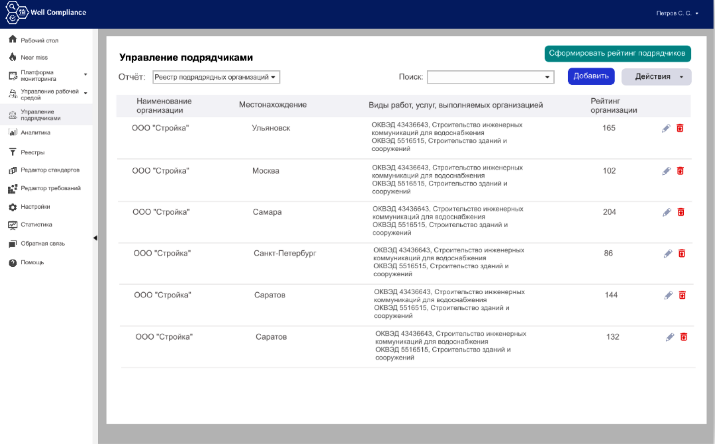Screen dimensions: 715x444
Task: Expand the Платформа мониторинга submenu arrow
Action: [86, 74]
